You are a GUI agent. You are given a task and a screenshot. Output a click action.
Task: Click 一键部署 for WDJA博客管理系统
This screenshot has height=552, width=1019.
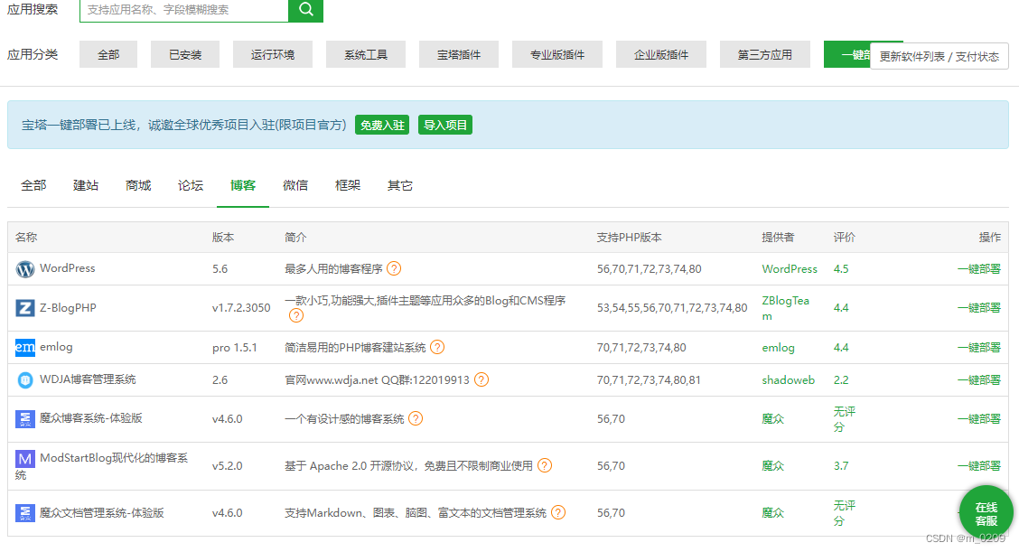point(978,379)
